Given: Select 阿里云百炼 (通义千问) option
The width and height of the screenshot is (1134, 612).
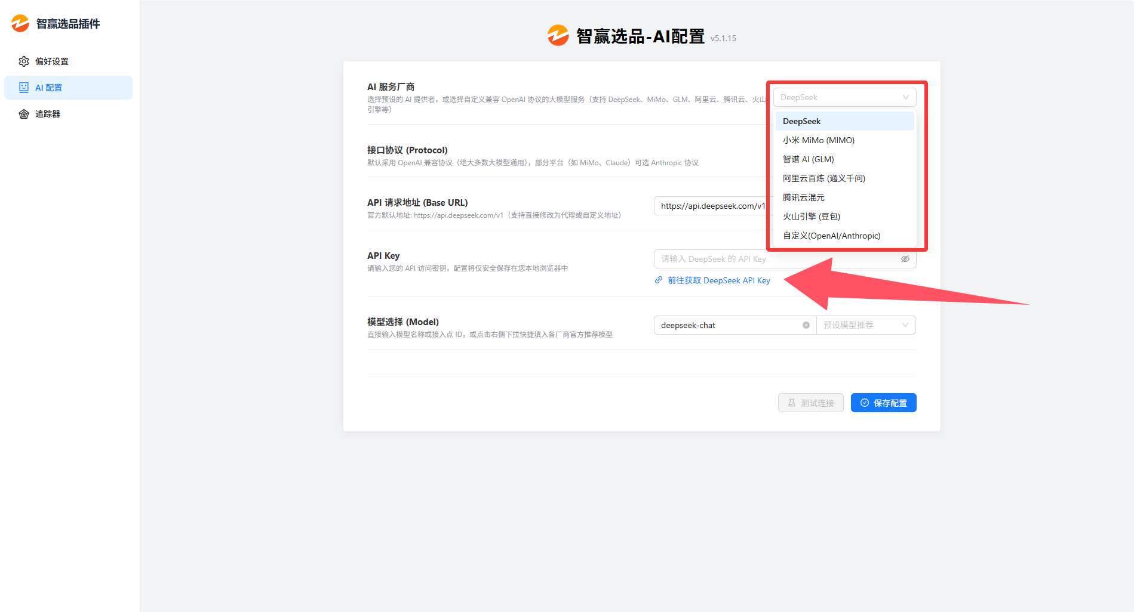Looking at the screenshot, I should click(x=844, y=178).
